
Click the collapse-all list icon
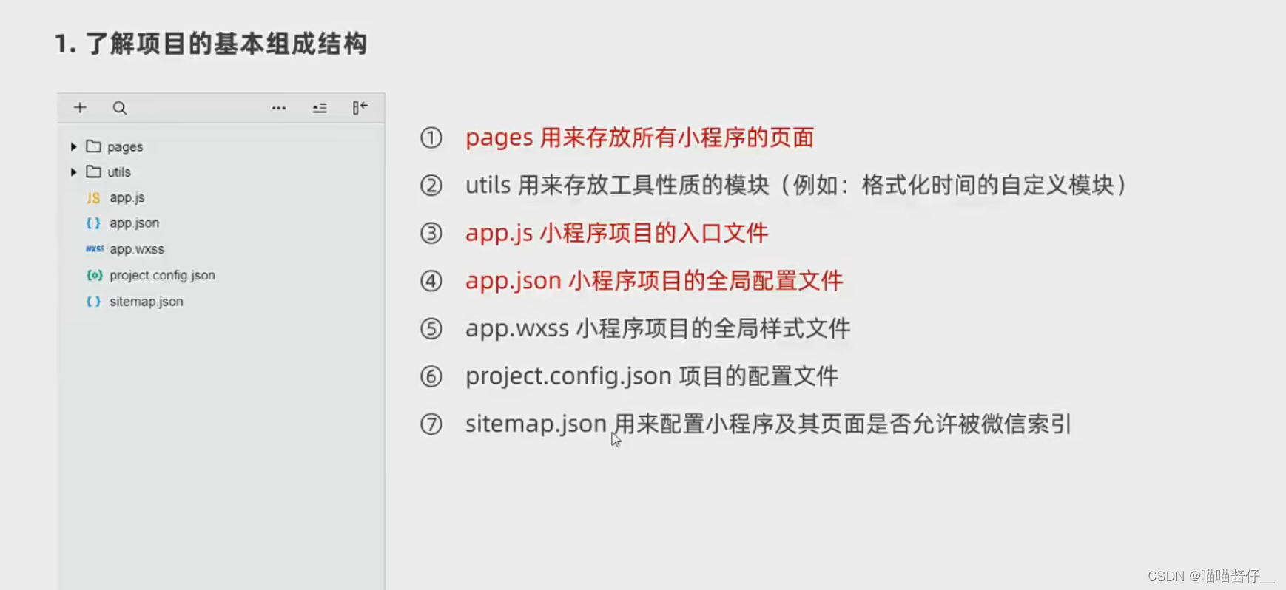[320, 108]
